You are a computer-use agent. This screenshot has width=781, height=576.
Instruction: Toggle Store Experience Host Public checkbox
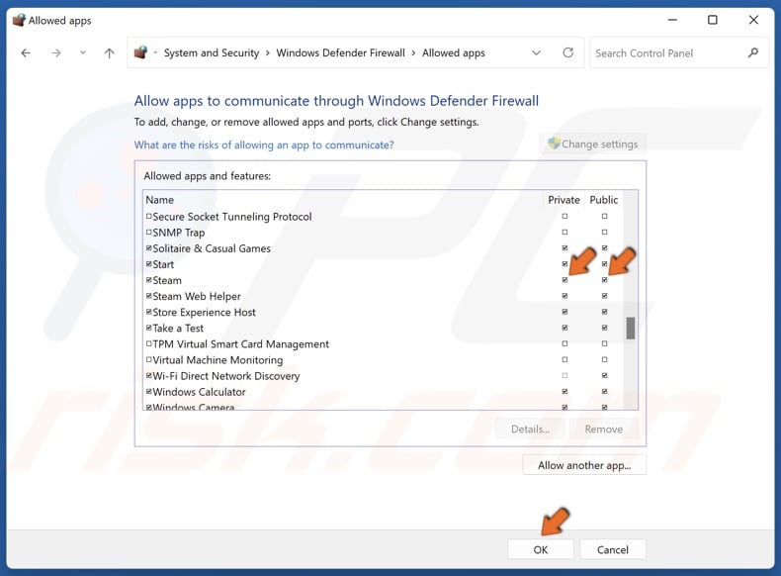604,312
